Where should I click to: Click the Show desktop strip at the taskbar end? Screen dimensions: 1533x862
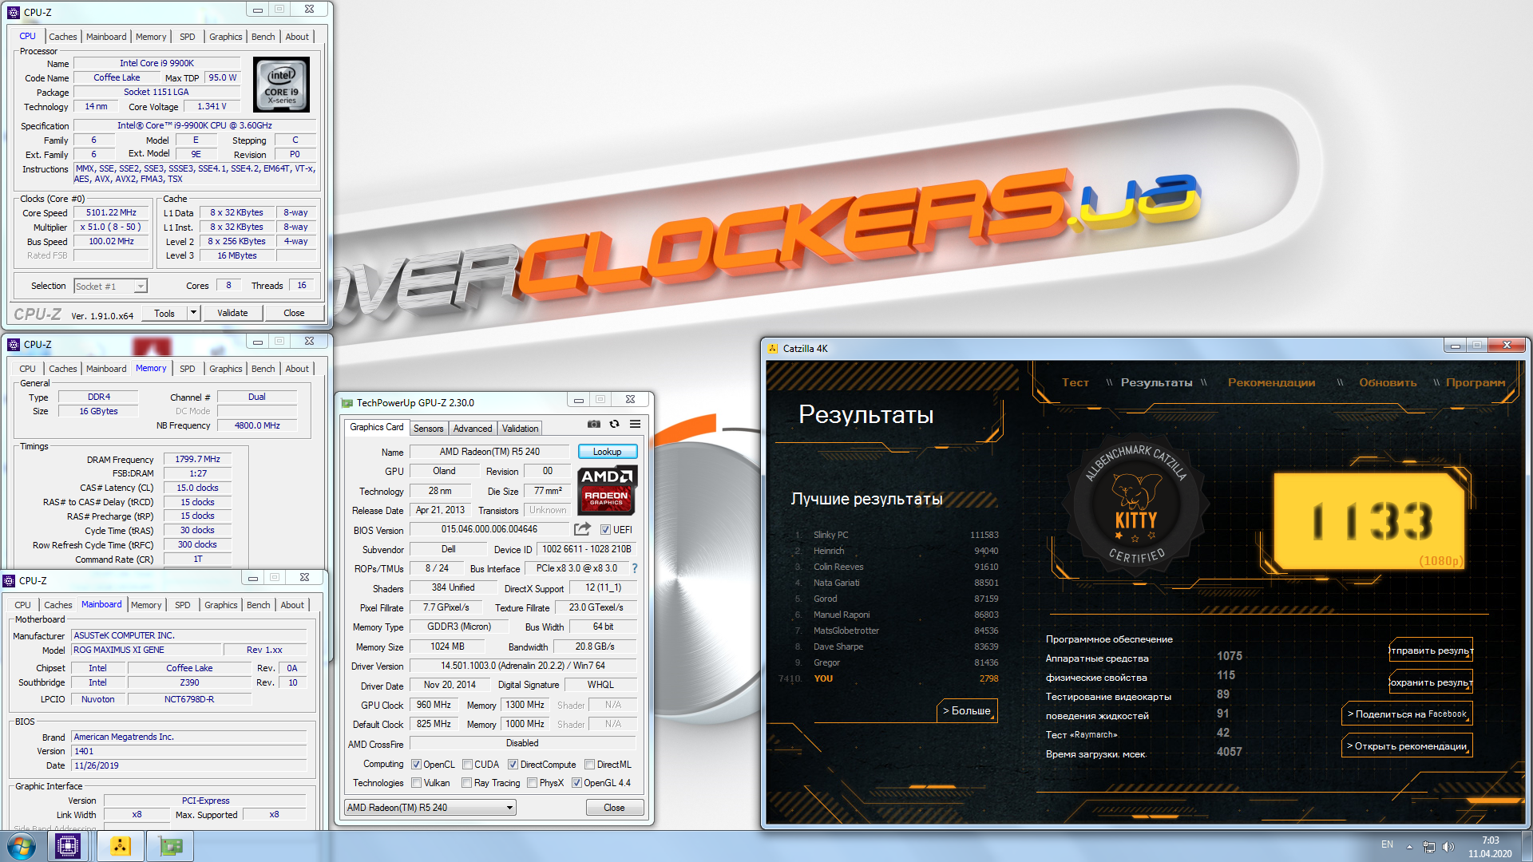[x=1527, y=846]
